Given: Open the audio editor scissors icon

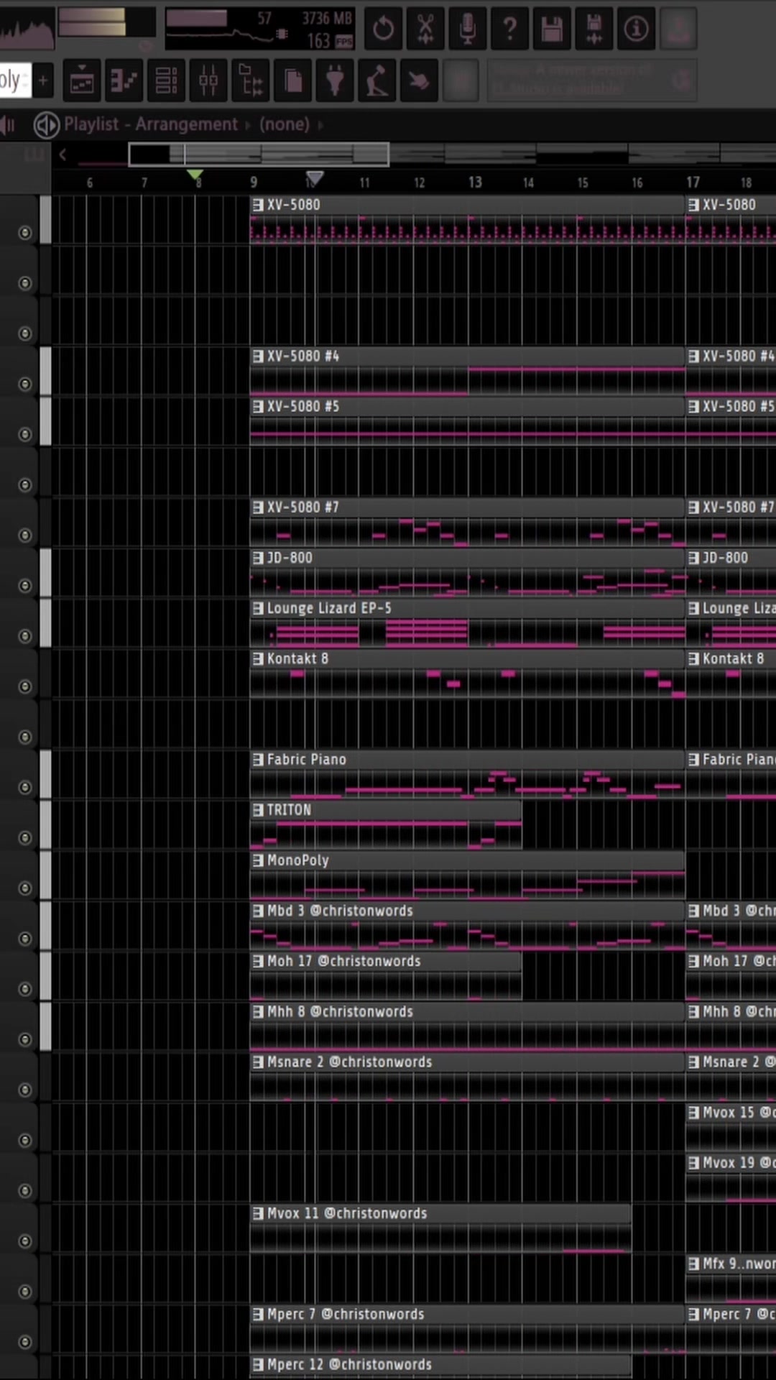Looking at the screenshot, I should click(x=425, y=29).
